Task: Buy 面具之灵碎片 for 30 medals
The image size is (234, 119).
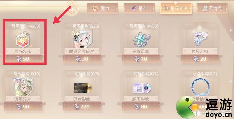Action: coord(82,59)
